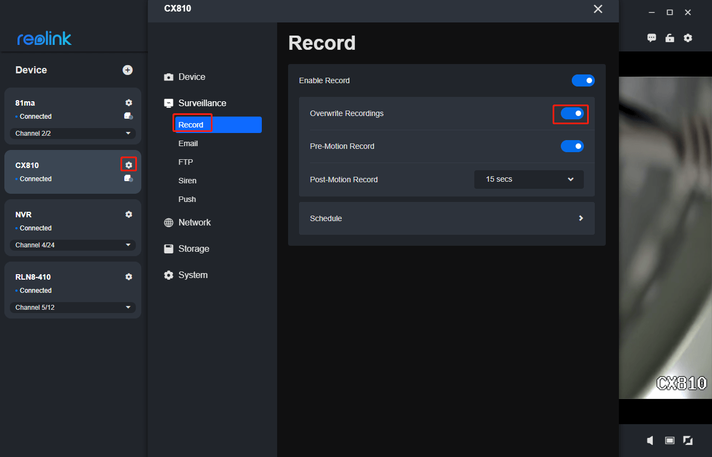Open the Device settings section
This screenshot has width=712, height=457.
pyautogui.click(x=185, y=77)
